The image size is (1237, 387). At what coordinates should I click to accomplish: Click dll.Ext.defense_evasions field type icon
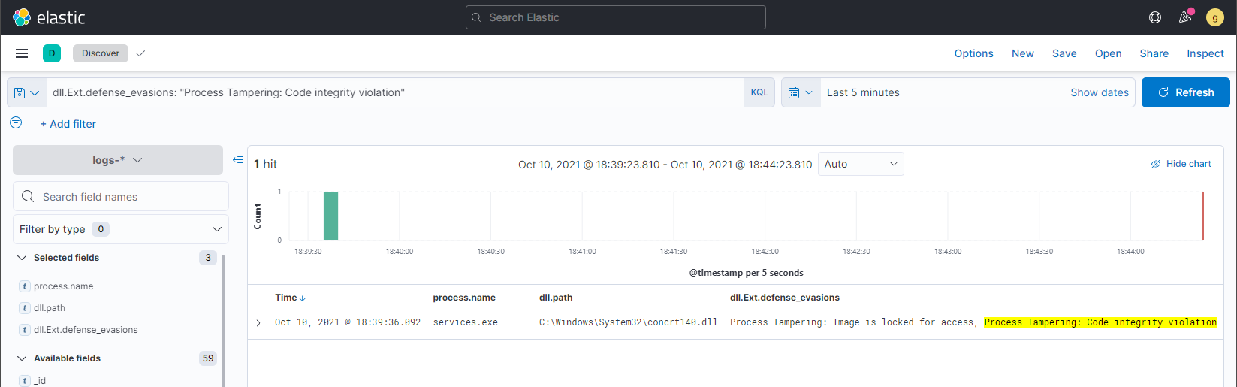click(25, 330)
